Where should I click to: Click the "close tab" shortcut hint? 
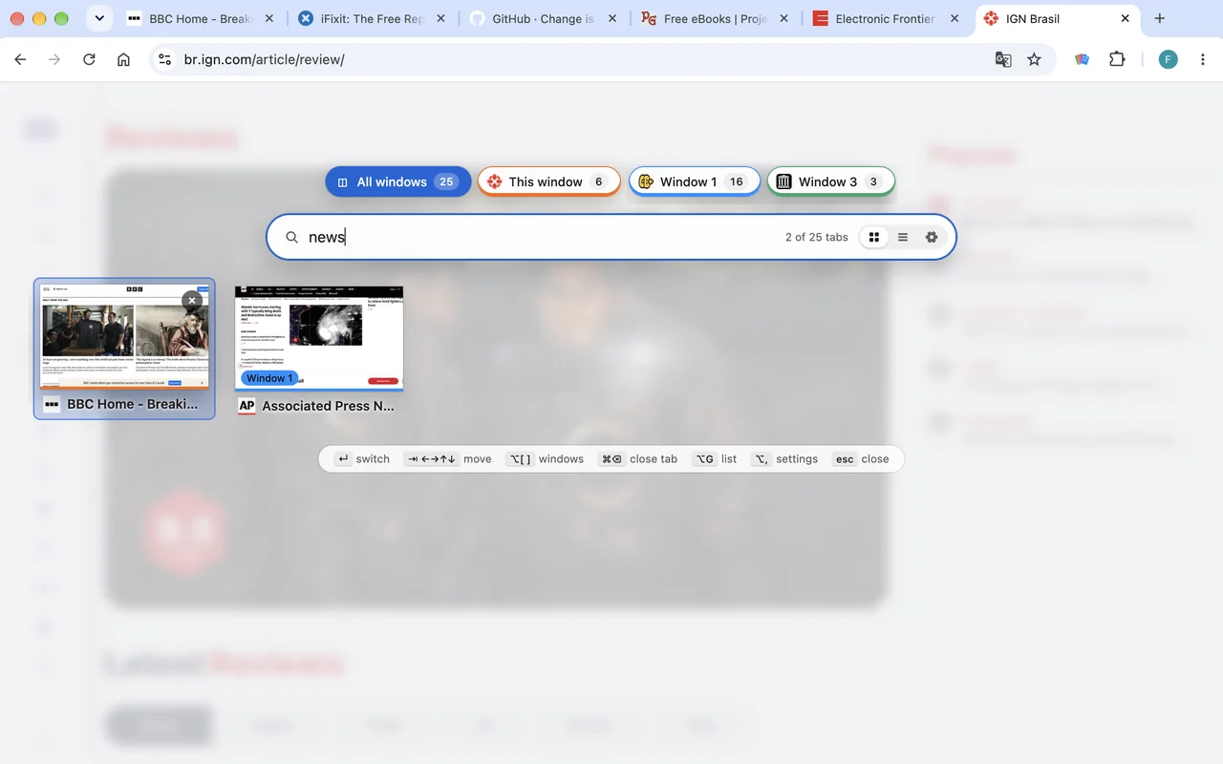(x=639, y=458)
